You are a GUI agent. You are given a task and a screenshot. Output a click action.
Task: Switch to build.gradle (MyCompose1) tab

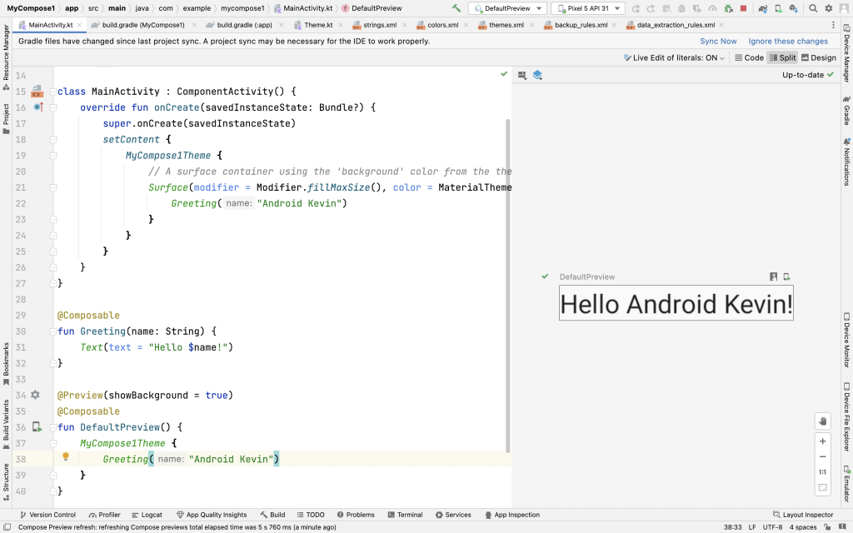(143, 25)
